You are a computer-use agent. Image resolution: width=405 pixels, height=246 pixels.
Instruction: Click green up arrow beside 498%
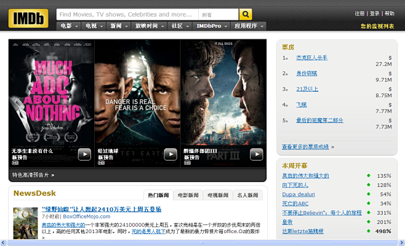click(x=369, y=231)
